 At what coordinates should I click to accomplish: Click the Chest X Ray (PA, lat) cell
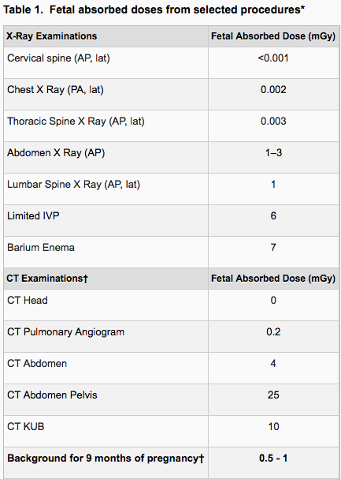pos(106,94)
